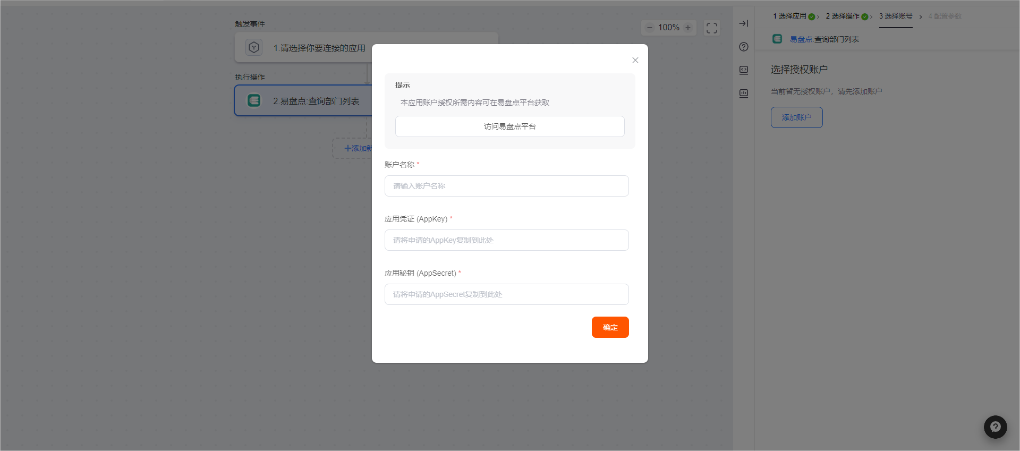Open the floating help bubble icon
This screenshot has height=451, width=1020.
pyautogui.click(x=995, y=427)
